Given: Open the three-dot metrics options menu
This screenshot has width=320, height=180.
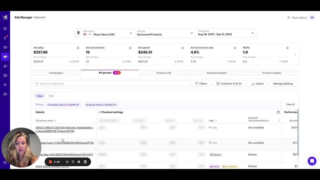Looking at the screenshot, I should pyautogui.click(x=295, y=54).
